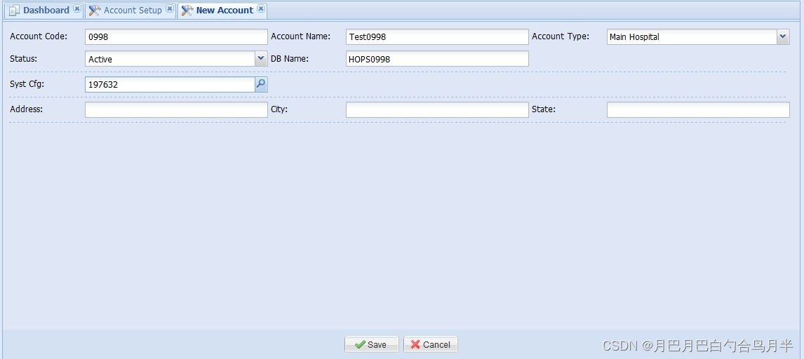The width and height of the screenshot is (804, 359).
Task: Focus the empty State field
Action: 698,109
